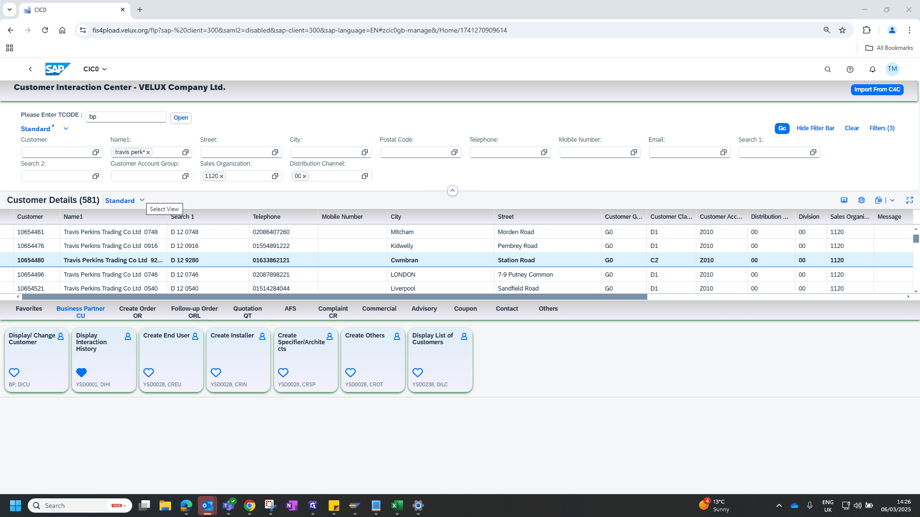Remove the 00 Distribution Channel token

(304, 176)
